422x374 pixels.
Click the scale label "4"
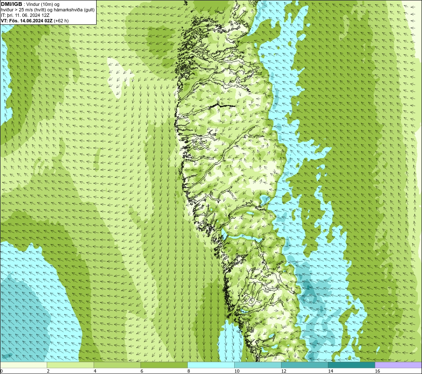tap(95, 371)
